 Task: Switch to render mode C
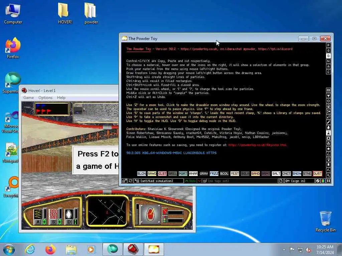click(328, 72)
